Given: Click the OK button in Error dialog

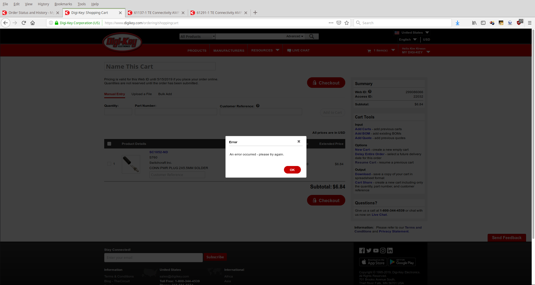Looking at the screenshot, I should click(x=292, y=170).
